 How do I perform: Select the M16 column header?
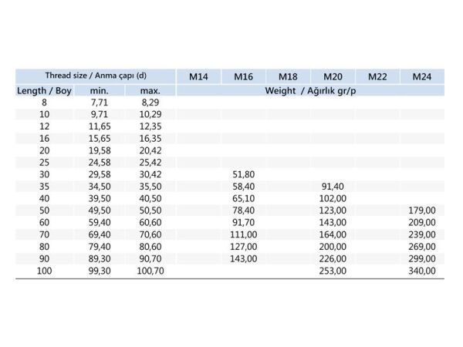(x=243, y=76)
